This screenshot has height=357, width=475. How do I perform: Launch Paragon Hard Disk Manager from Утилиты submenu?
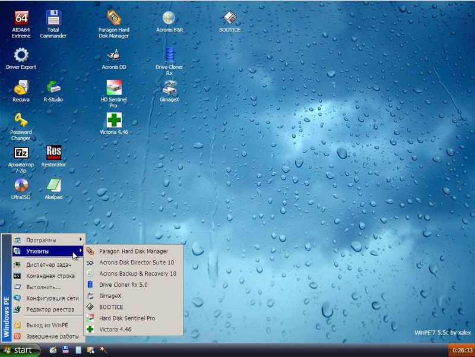[133, 251]
